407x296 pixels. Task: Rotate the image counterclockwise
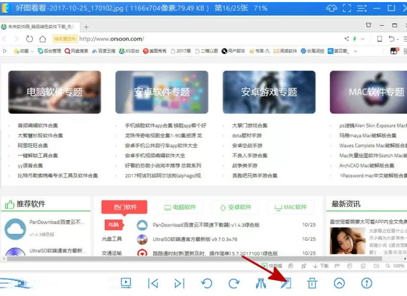click(x=207, y=284)
